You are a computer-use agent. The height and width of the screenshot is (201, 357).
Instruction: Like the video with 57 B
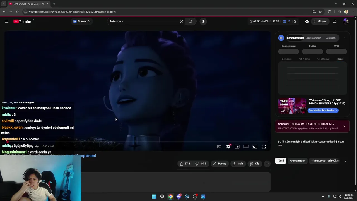click(x=185, y=164)
